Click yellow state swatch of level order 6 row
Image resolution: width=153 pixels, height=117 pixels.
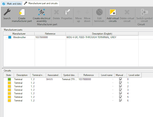(x=9, y=100)
